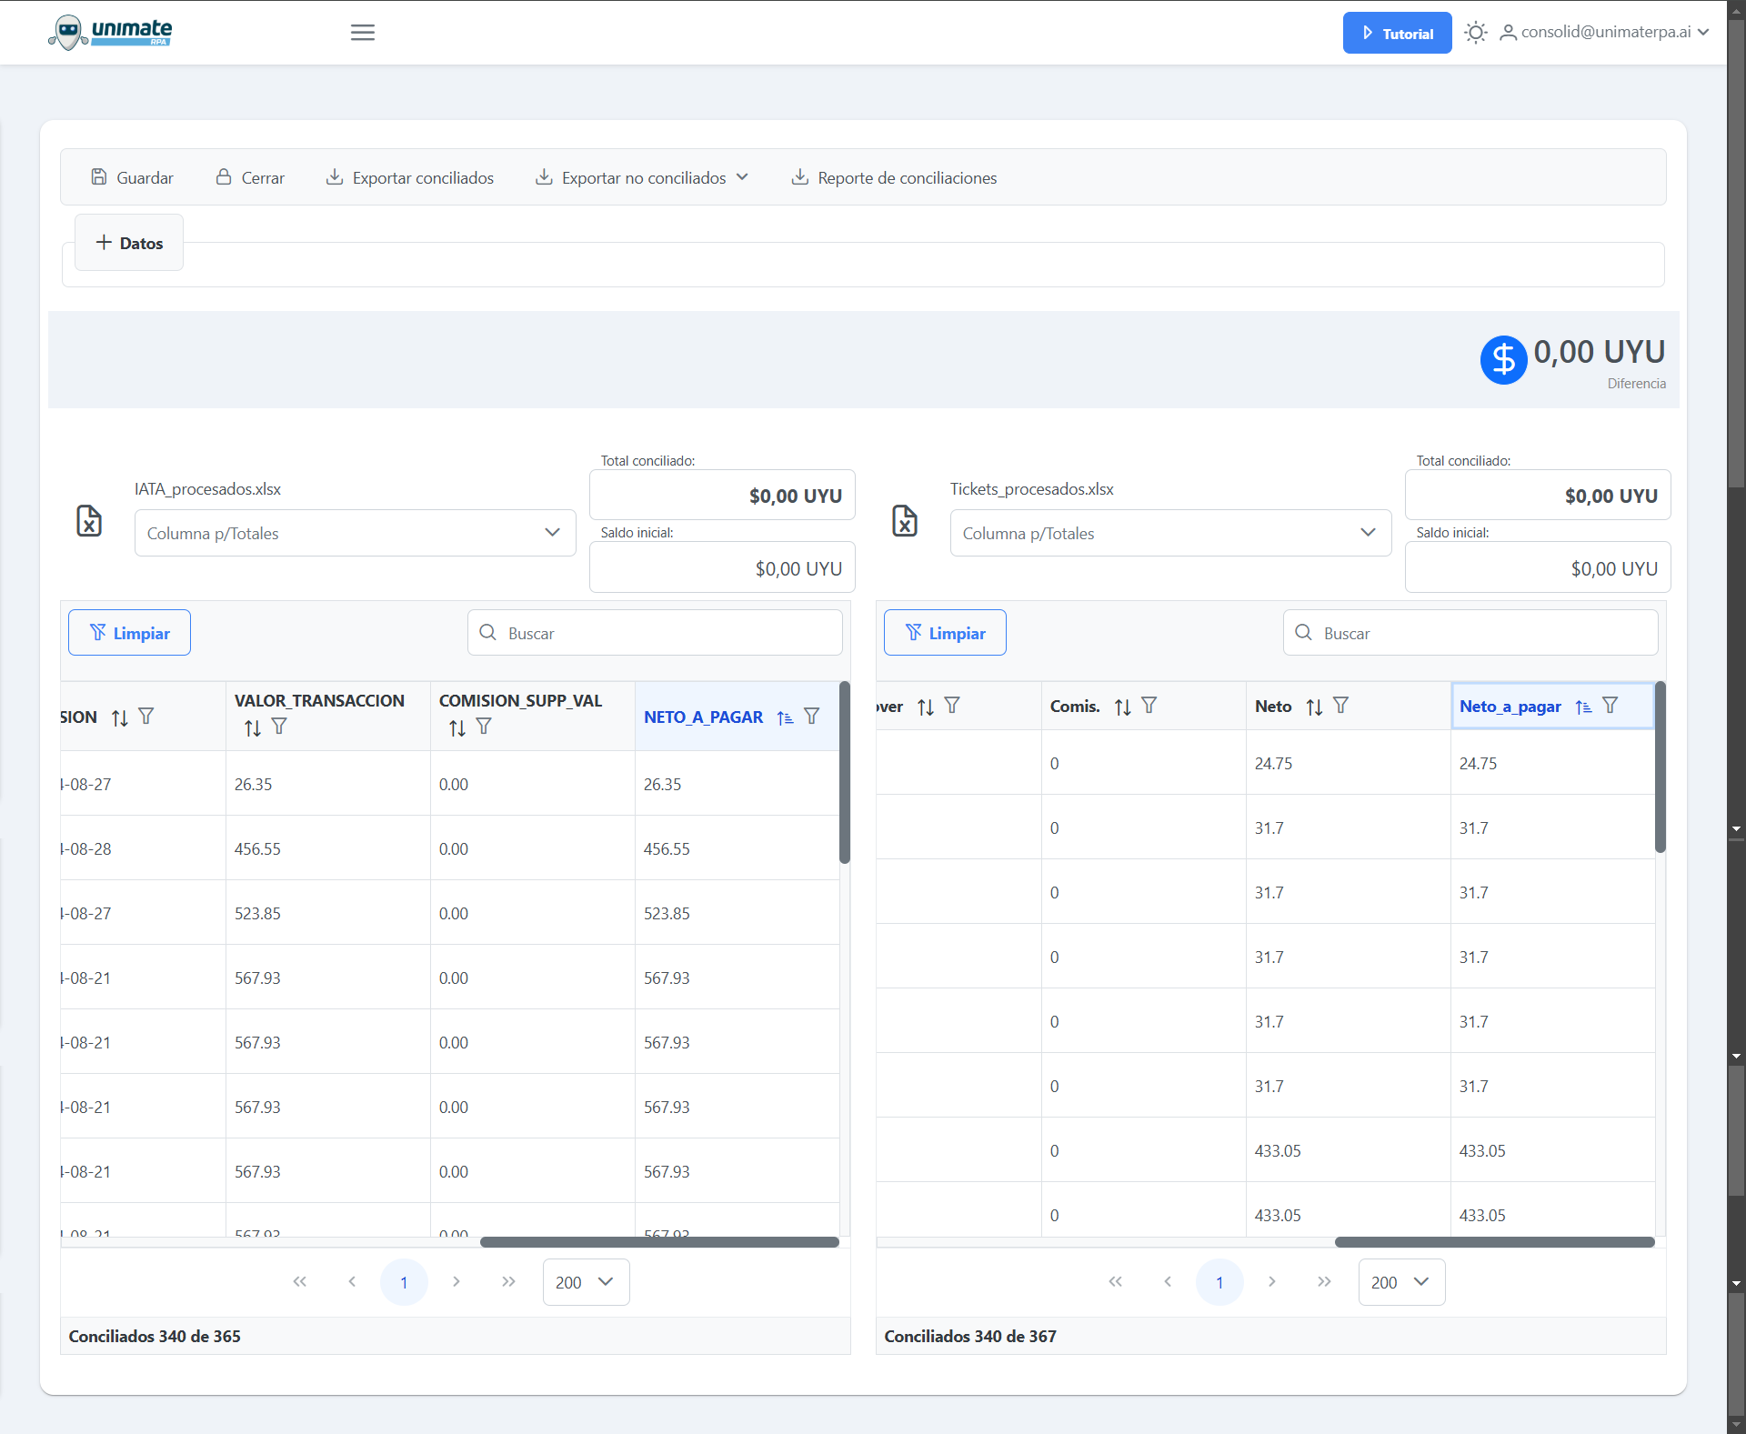Select page 1 in Tickets table

click(1219, 1282)
